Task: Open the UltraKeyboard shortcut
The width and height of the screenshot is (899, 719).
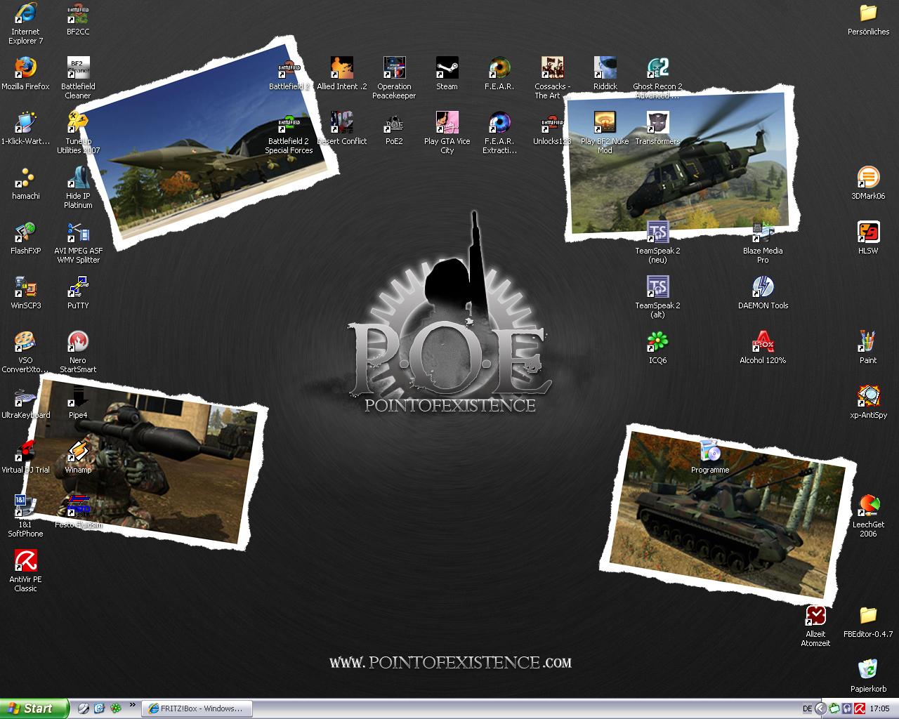Action: click(x=26, y=397)
